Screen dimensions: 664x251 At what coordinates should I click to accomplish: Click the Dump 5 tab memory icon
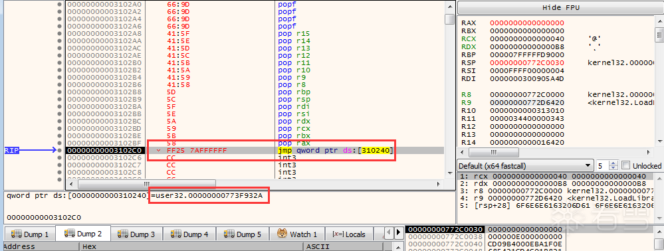(x=229, y=234)
